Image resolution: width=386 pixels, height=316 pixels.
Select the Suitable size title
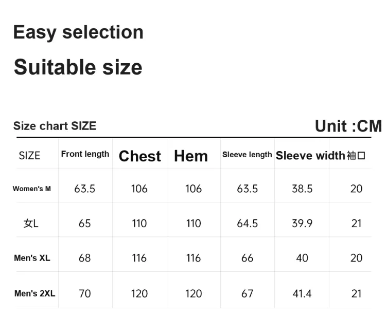tap(78, 67)
